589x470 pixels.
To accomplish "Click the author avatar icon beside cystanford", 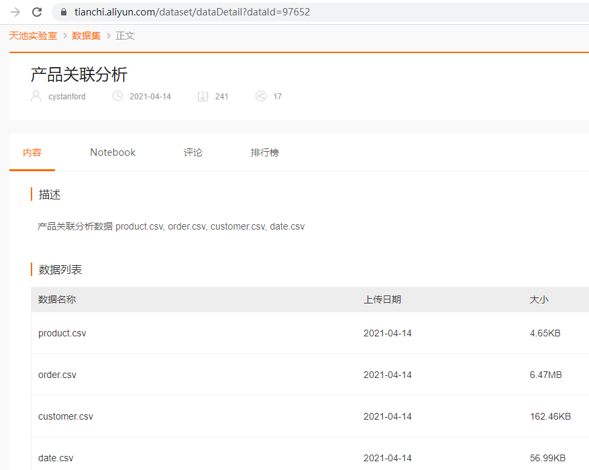I will (36, 96).
